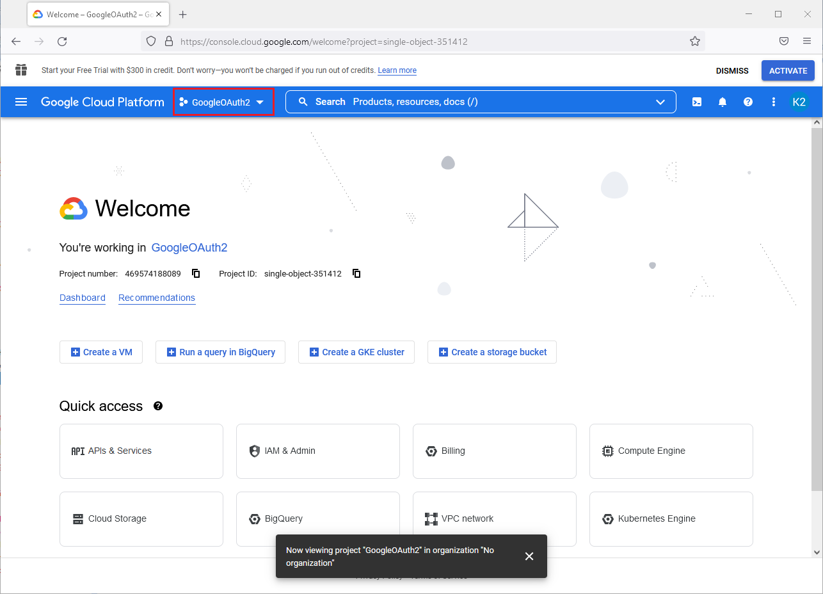Click the gift icon in free trial banner

(x=21, y=70)
